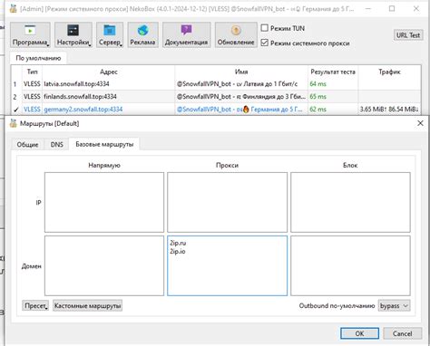Select the latvia.snowfall.top:4334 server row
Screen dimensions: 430x346
click(216, 84)
